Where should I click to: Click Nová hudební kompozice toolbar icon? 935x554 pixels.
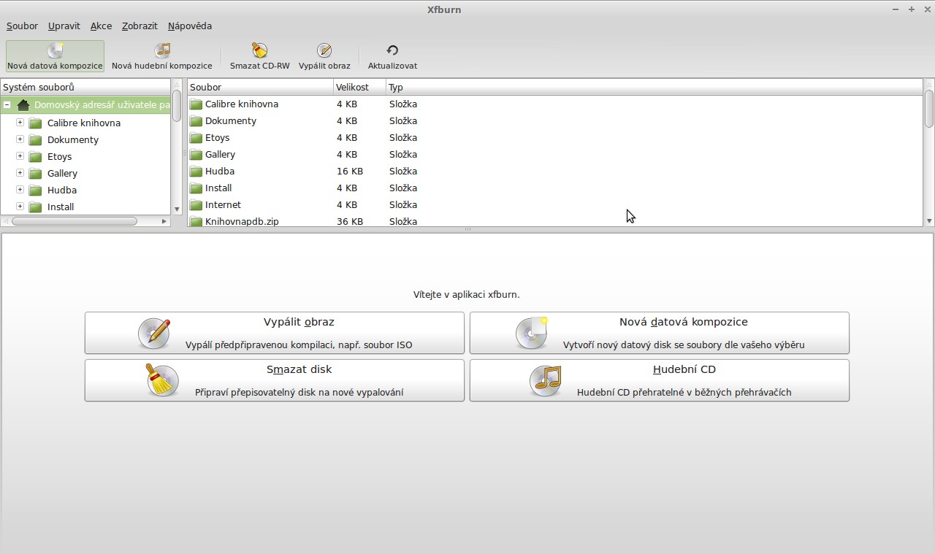click(162, 50)
